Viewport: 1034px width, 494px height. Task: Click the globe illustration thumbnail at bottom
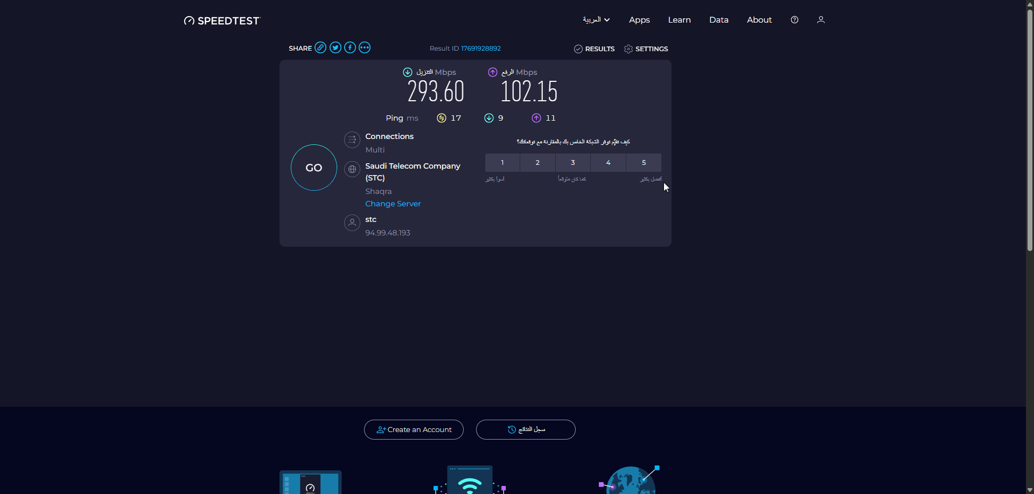(630, 479)
